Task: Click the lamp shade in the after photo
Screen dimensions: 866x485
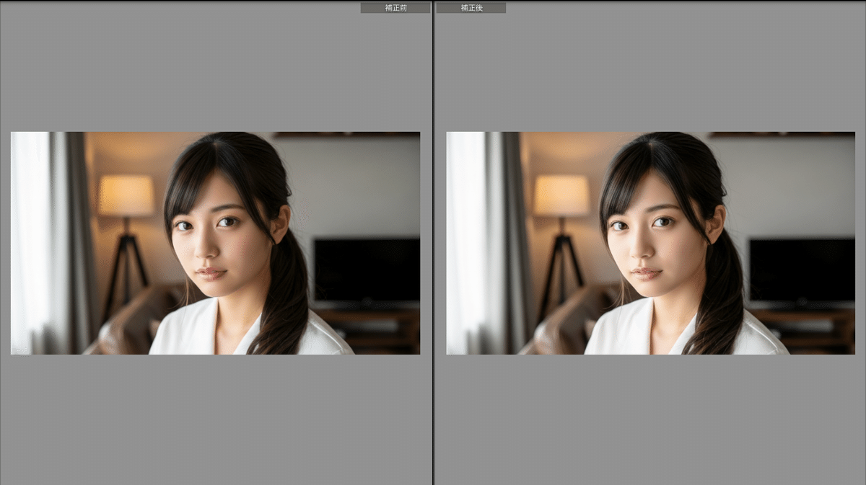Action: tap(561, 195)
